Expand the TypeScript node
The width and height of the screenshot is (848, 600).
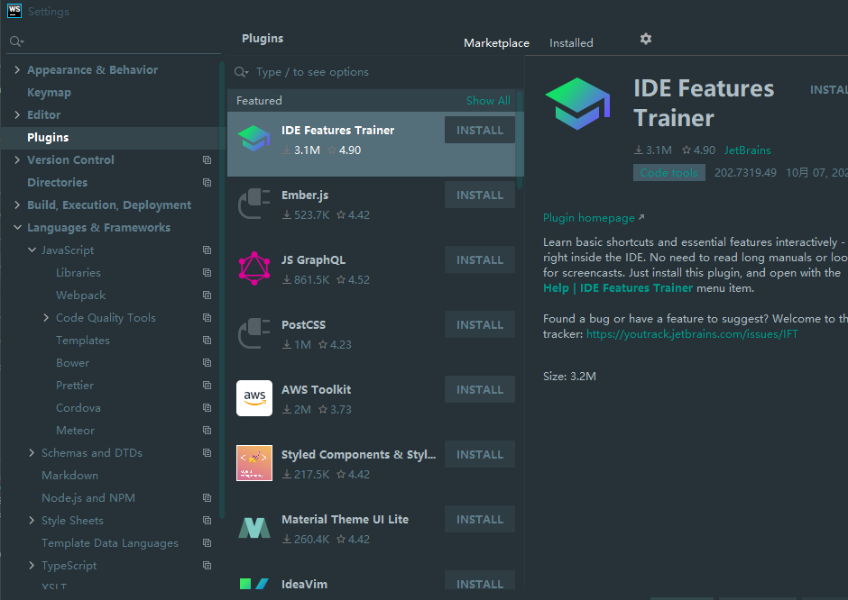[x=32, y=566]
